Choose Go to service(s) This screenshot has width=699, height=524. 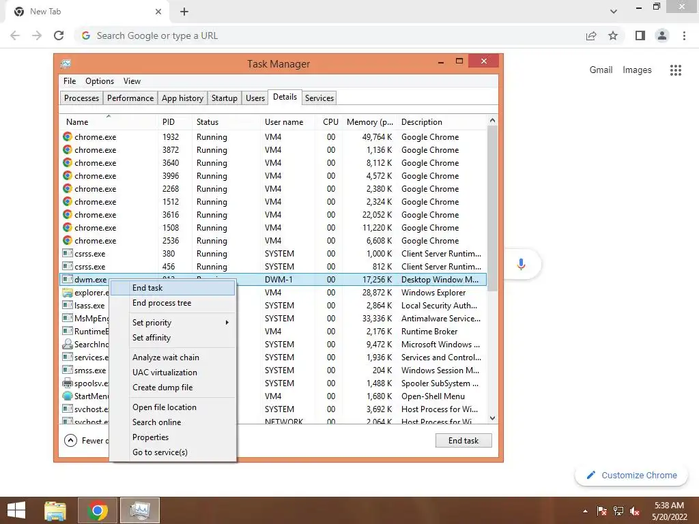173,452
